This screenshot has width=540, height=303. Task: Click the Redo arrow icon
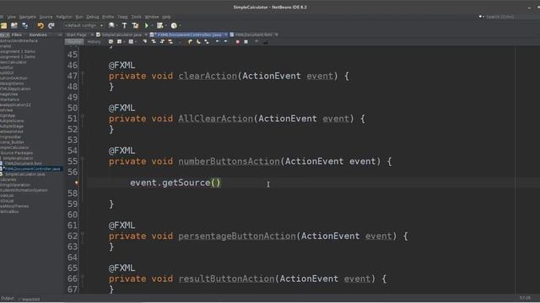click(51, 25)
